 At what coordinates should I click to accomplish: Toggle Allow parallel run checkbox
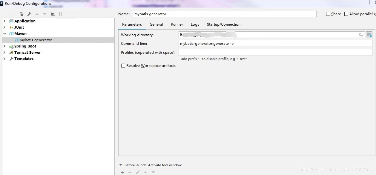[x=346, y=14]
